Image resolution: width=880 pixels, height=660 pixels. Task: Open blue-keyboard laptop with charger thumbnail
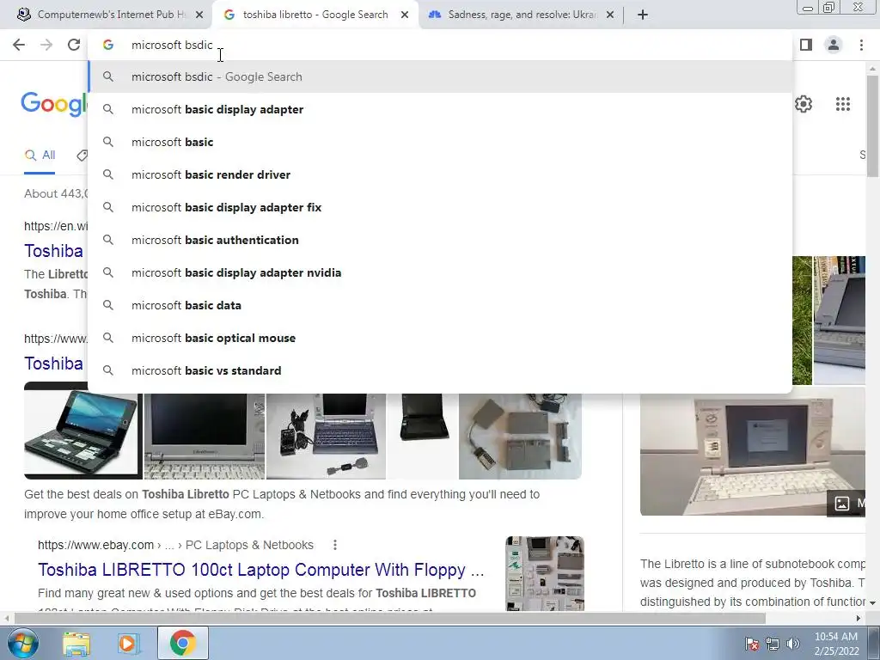point(326,437)
